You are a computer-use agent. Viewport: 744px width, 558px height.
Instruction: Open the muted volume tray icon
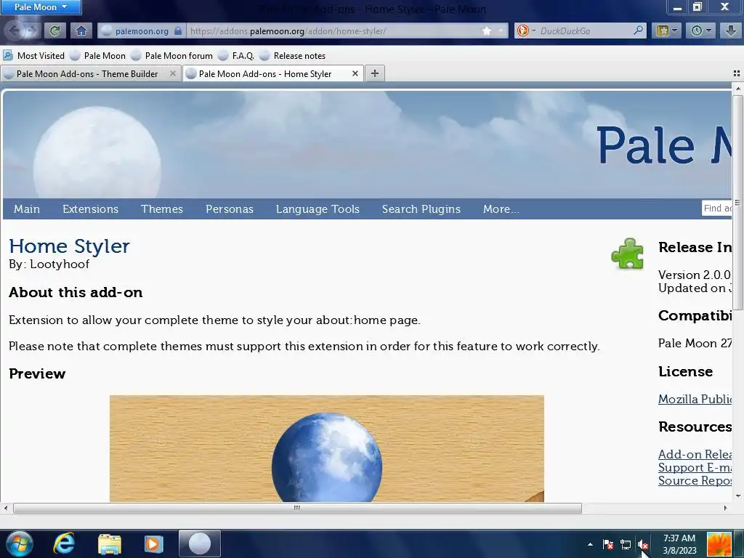click(643, 545)
